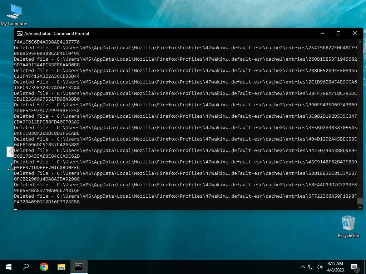Click the text 9D7A4913A4FCB5EEEAAD6B8

pyautogui.click(x=47, y=65)
